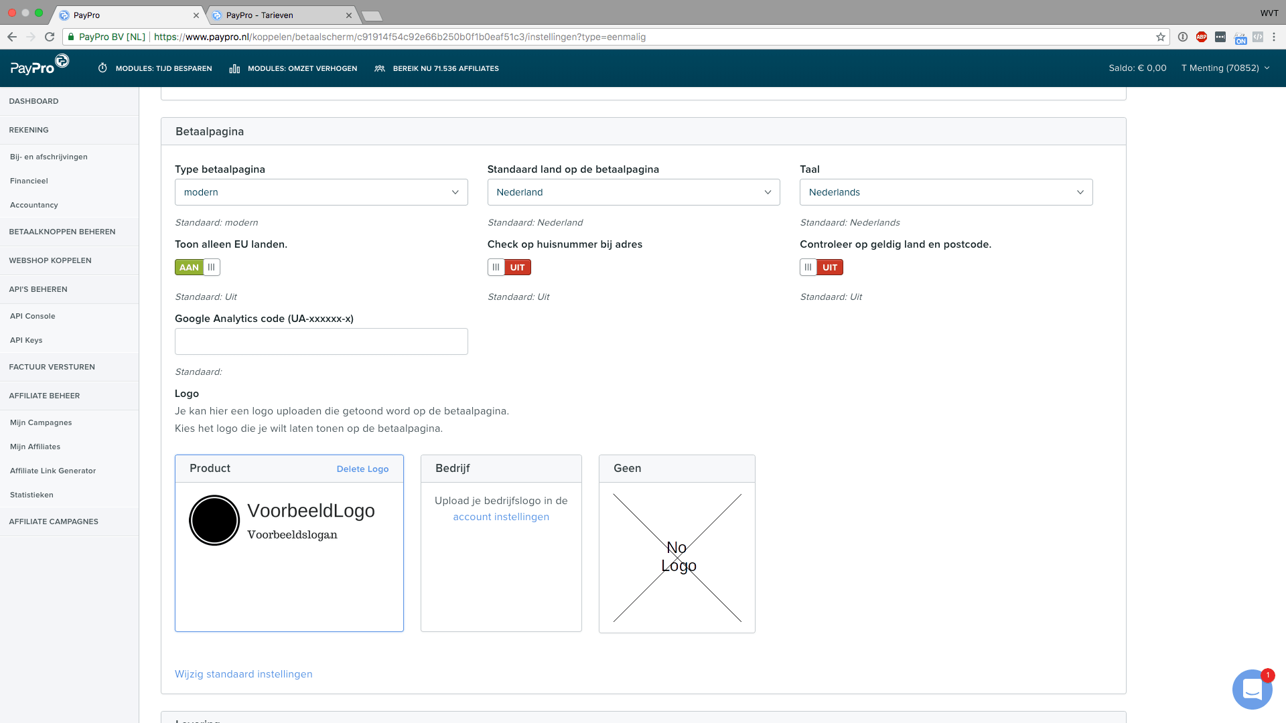
Task: Click the Delete Logo link
Action: (x=362, y=469)
